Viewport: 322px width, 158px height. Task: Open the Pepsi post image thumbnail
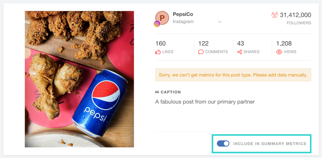point(79,79)
